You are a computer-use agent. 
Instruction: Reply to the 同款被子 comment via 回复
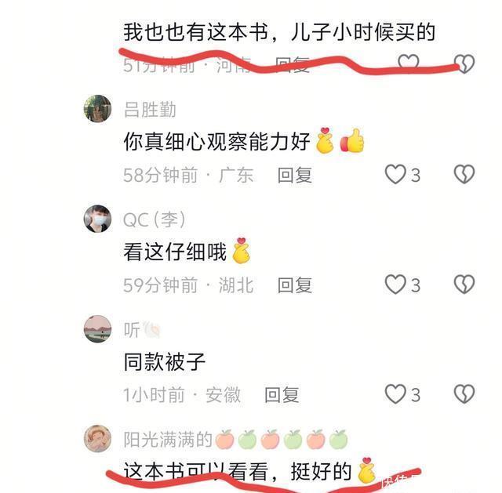282,395
